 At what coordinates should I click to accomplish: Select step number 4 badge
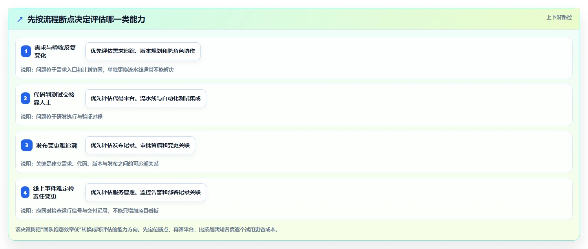click(26, 192)
